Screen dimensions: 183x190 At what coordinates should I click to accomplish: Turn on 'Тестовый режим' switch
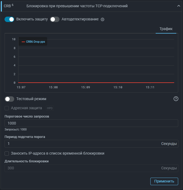9,99
